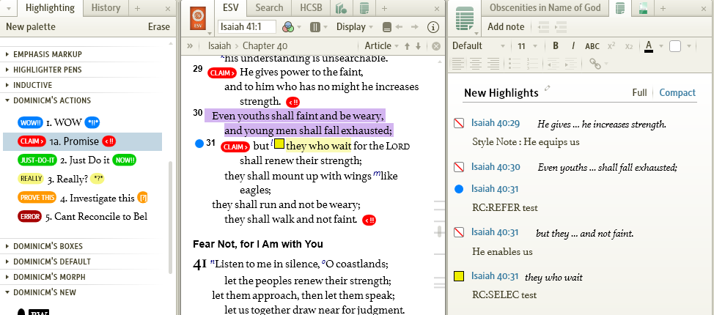Select the Highlighting tab
Viewport: 714px width, 315px height.
(50, 8)
